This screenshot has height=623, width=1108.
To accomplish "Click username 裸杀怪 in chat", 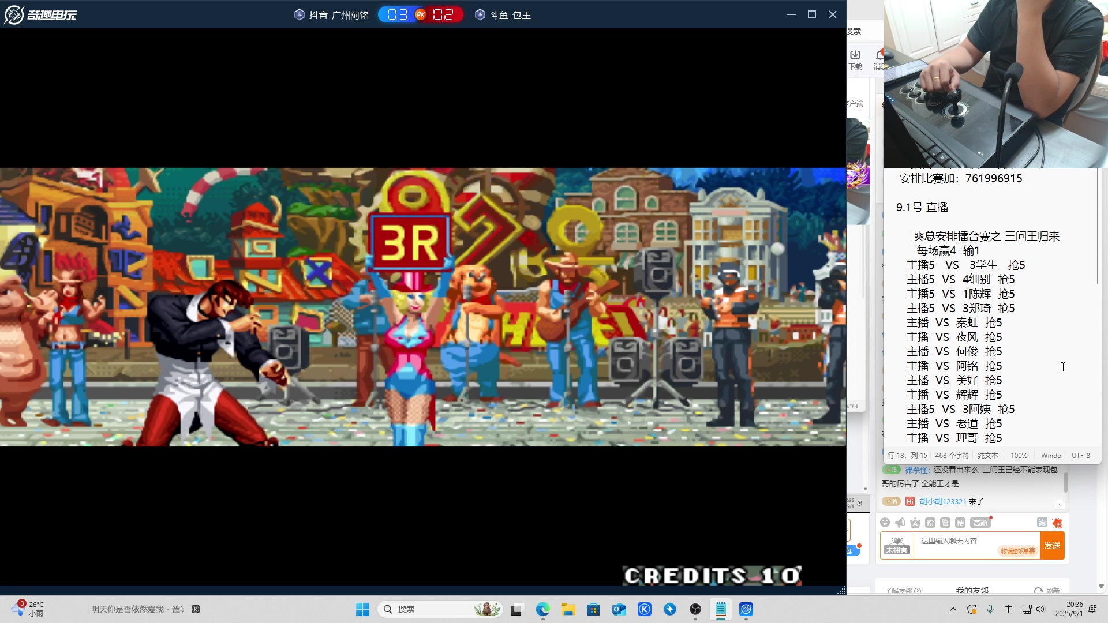I will pos(917,470).
